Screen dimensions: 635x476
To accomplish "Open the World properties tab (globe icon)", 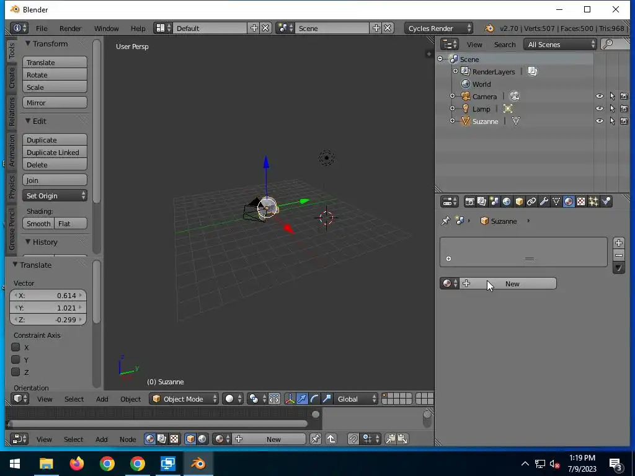I will 507,201.
